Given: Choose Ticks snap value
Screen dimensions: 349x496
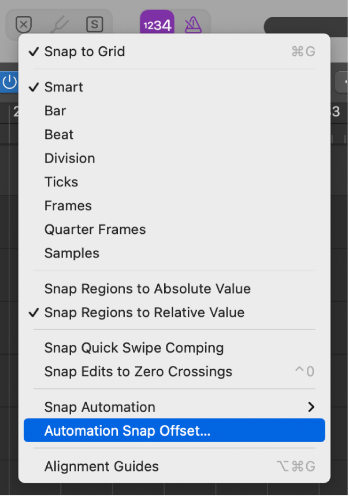Looking at the screenshot, I should pyautogui.click(x=61, y=182).
